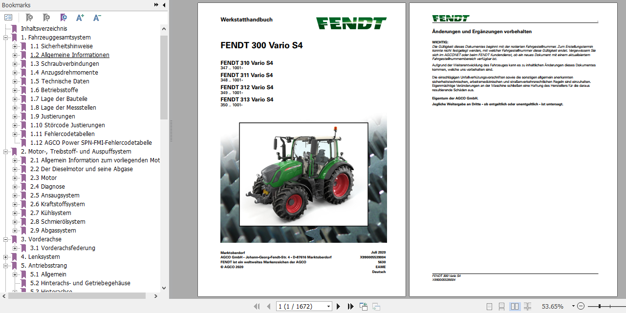Image resolution: width=626 pixels, height=313 pixels.
Task: Increase bookmark text size with A+
Action: tap(80, 18)
